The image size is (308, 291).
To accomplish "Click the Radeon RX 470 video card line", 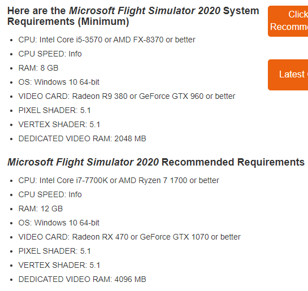I will click(129, 237).
